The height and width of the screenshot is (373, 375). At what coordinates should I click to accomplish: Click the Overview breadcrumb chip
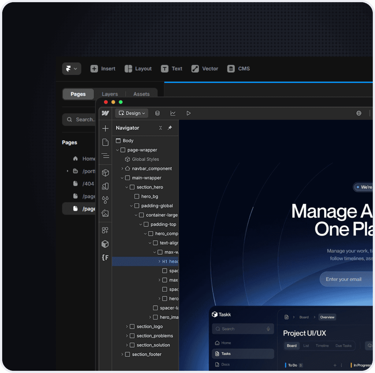click(x=327, y=317)
